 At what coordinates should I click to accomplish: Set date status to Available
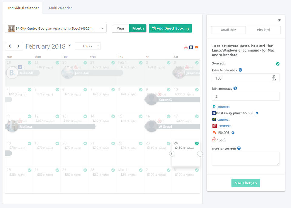(228, 30)
